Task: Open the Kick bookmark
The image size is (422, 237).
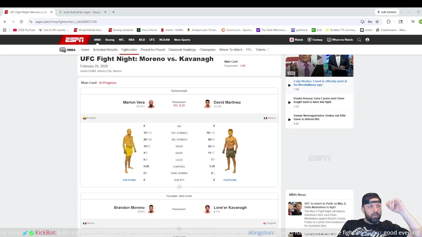Action: [x=316, y=30]
